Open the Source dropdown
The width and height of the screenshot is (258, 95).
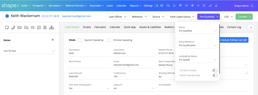pos(157,17)
